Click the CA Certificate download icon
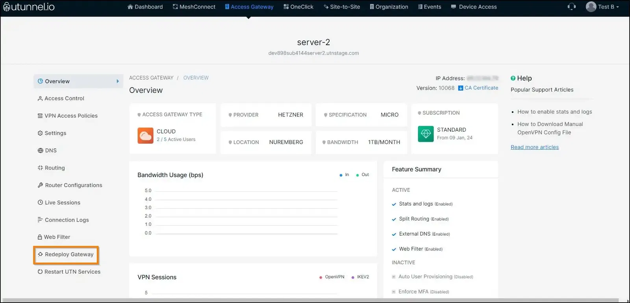 coord(460,88)
